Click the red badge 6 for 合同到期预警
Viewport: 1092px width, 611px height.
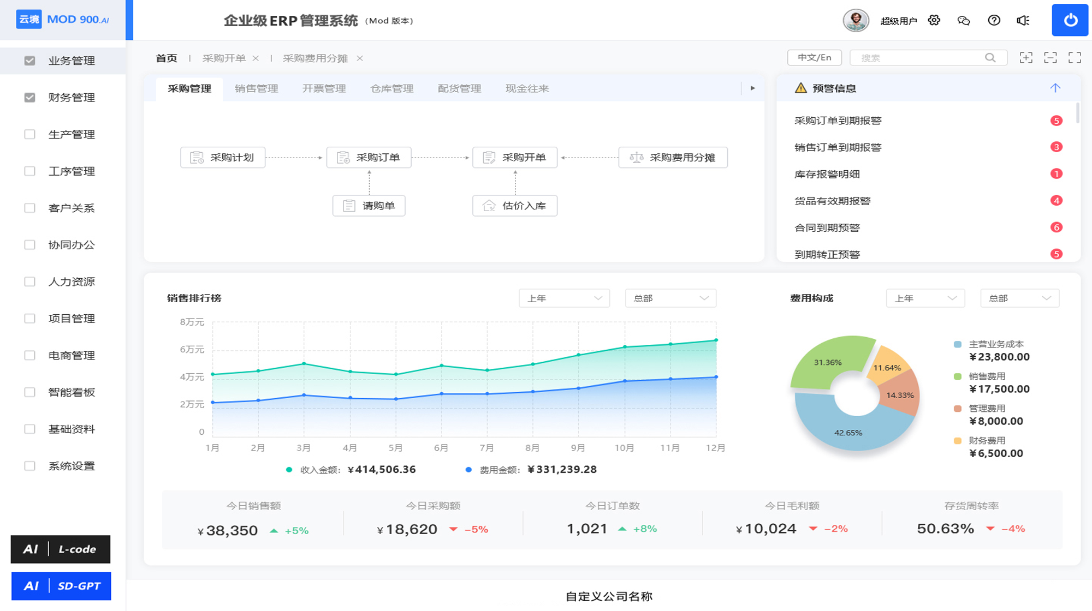(x=1056, y=227)
